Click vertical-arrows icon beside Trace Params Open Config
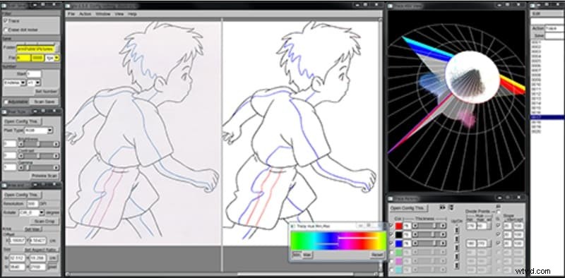 [451, 207]
